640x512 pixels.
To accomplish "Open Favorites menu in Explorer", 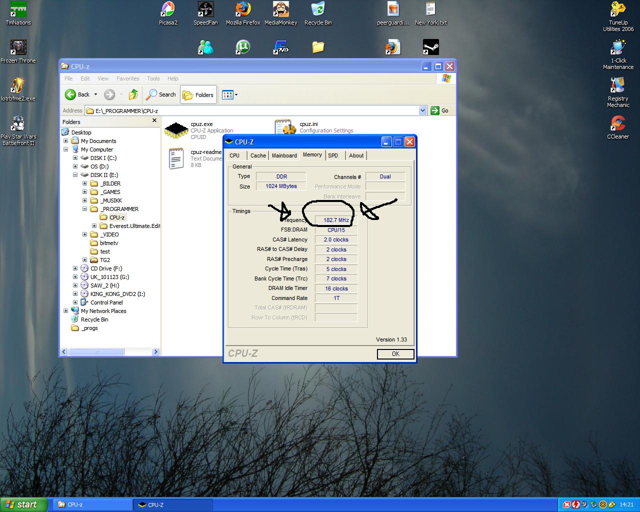I will click(128, 78).
